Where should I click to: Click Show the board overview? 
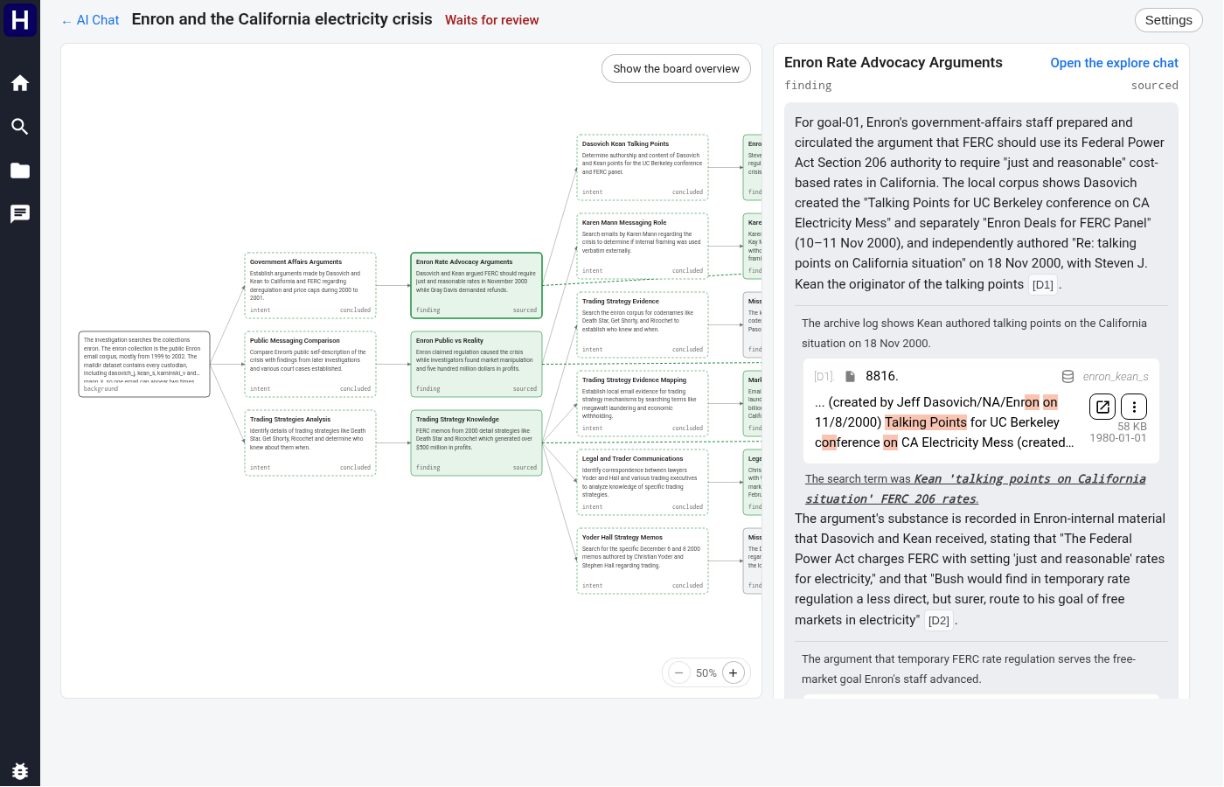pyautogui.click(x=676, y=68)
